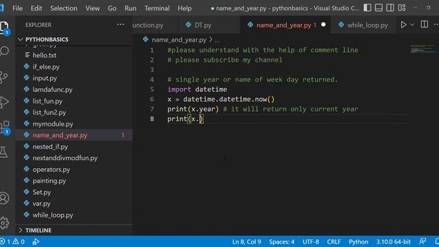The width and height of the screenshot is (439, 247).
Task: Open Source Control view
Action: (3, 77)
